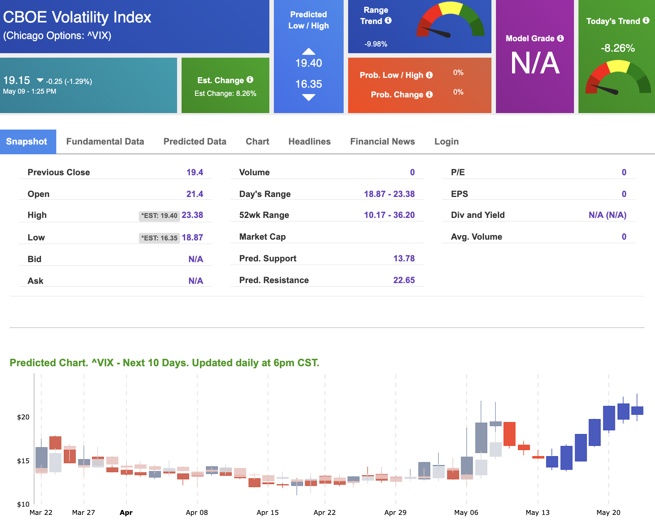Click the May 06 axis label

(466, 513)
